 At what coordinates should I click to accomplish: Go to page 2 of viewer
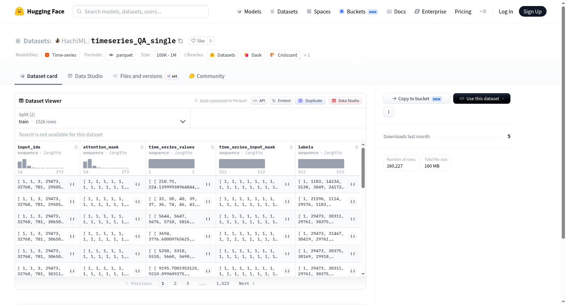pyautogui.click(x=175, y=283)
